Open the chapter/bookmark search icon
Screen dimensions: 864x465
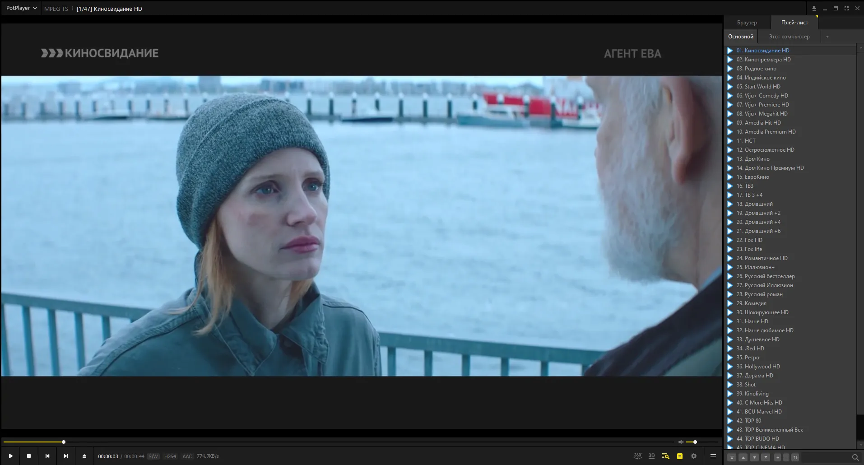pyautogui.click(x=665, y=456)
